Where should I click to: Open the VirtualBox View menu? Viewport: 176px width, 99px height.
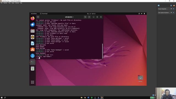click(x=9, y=3)
